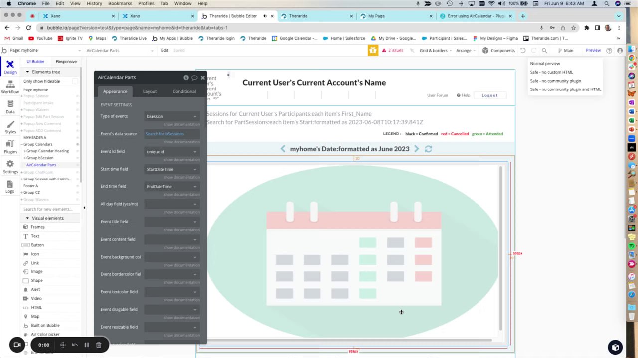Open the Grid & borders menu

click(x=436, y=50)
